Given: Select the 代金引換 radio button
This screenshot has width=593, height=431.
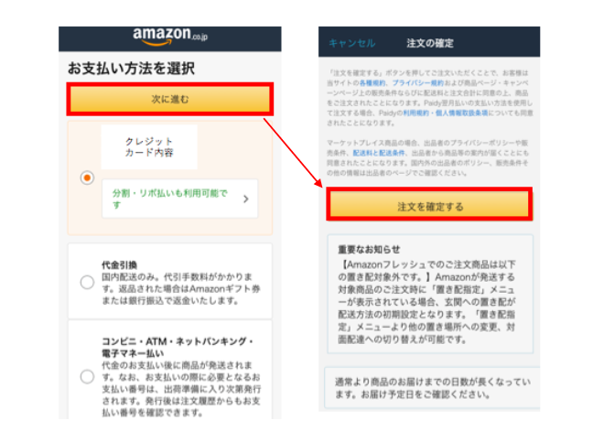Looking at the screenshot, I should point(87,282).
